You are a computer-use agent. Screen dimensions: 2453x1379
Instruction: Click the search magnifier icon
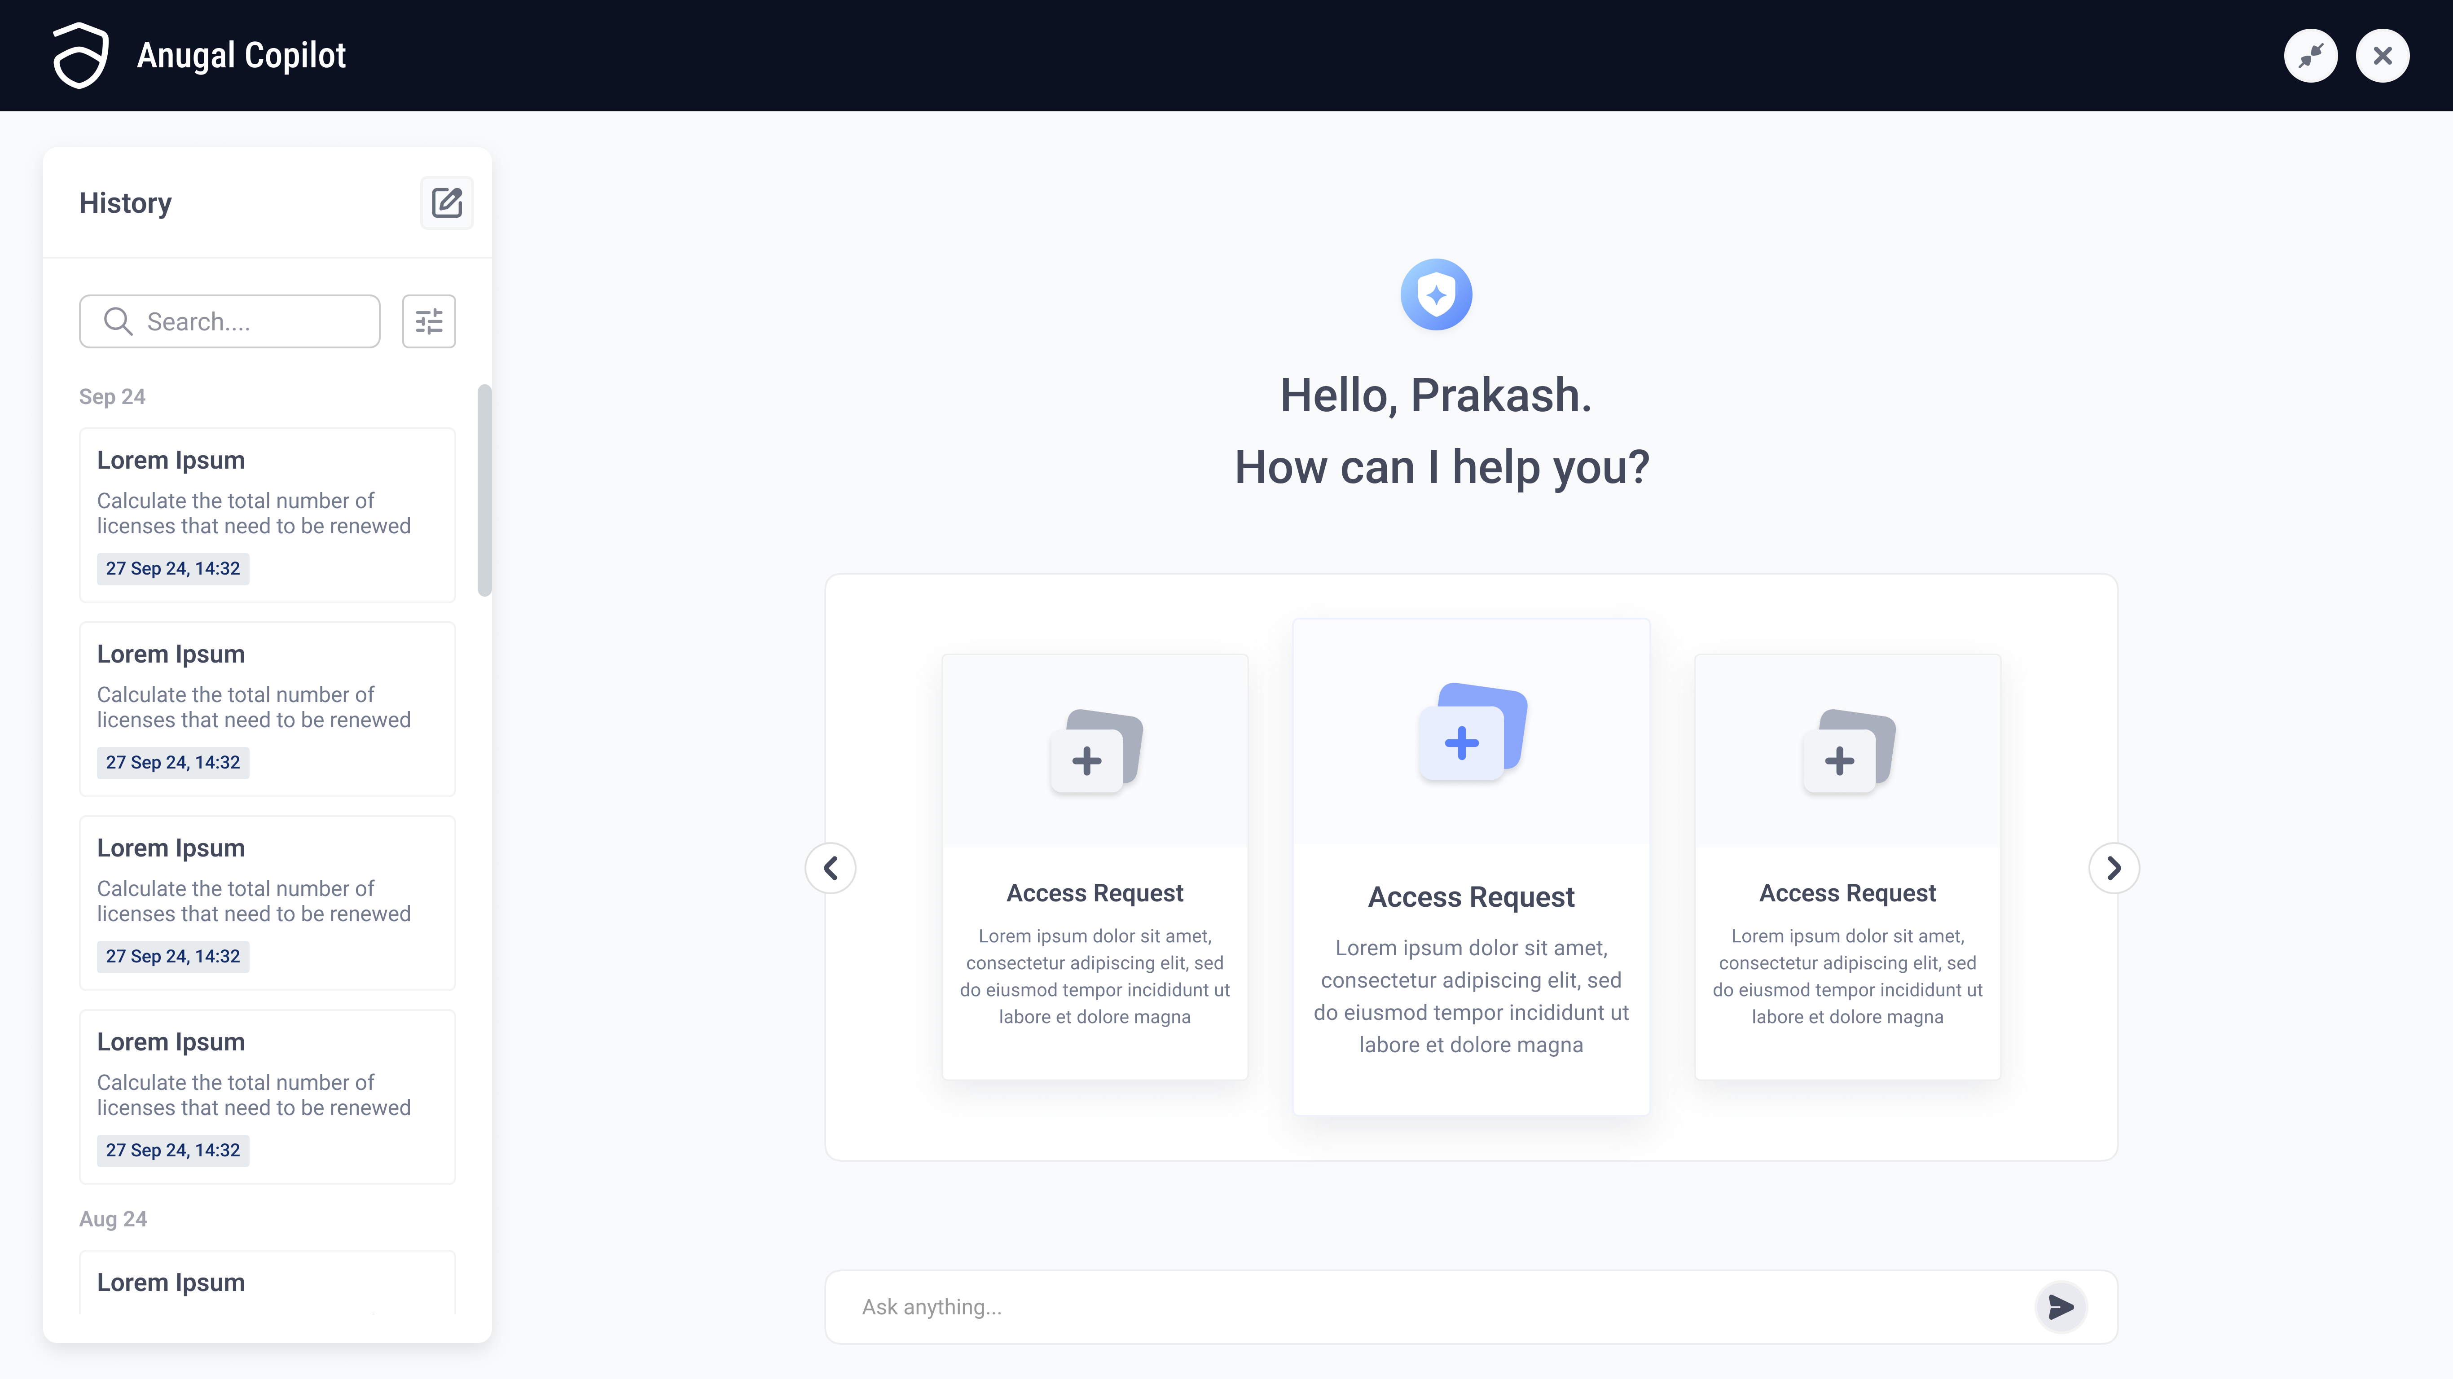[x=118, y=322]
